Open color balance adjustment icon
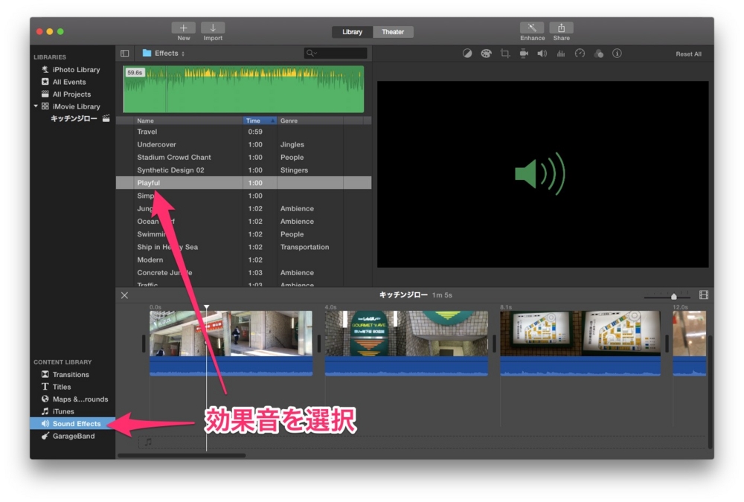 pos(467,54)
